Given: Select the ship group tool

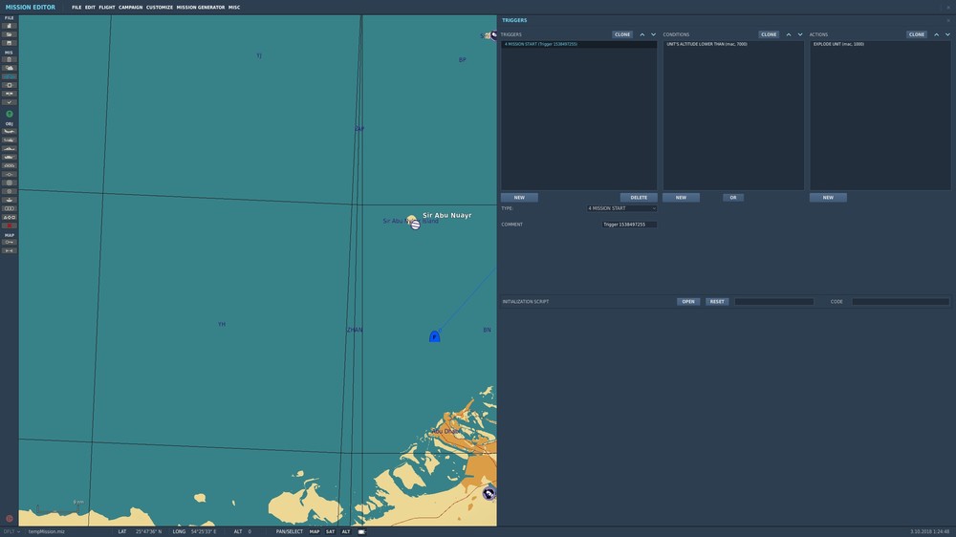Looking at the screenshot, I should (x=10, y=149).
